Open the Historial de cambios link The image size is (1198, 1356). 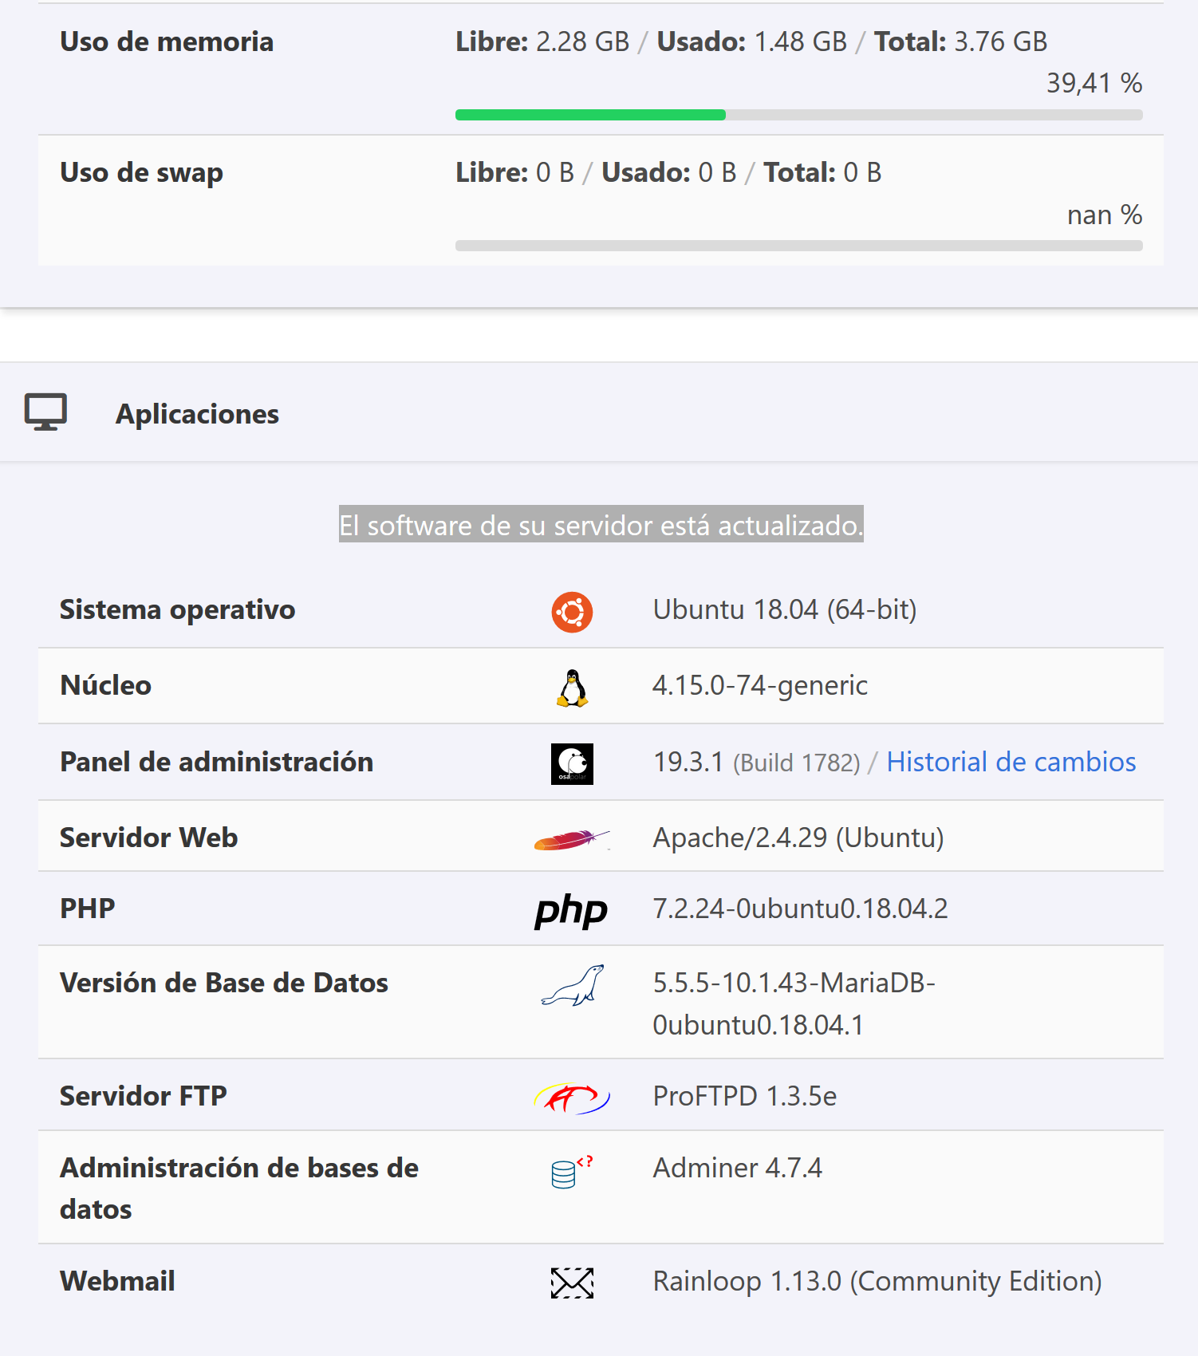pos(1011,762)
